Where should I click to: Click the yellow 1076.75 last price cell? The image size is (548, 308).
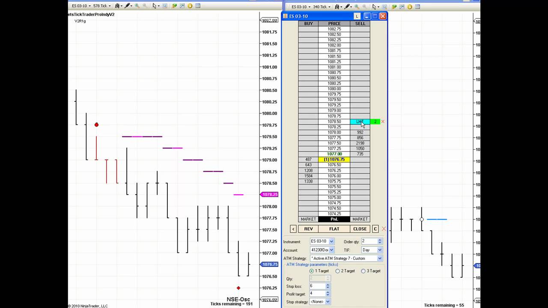point(334,160)
